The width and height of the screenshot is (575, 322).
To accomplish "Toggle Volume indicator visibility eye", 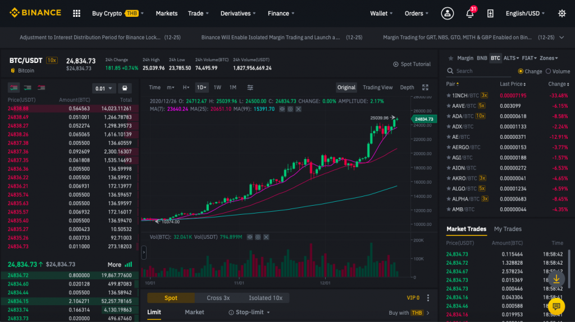I will coord(250,237).
